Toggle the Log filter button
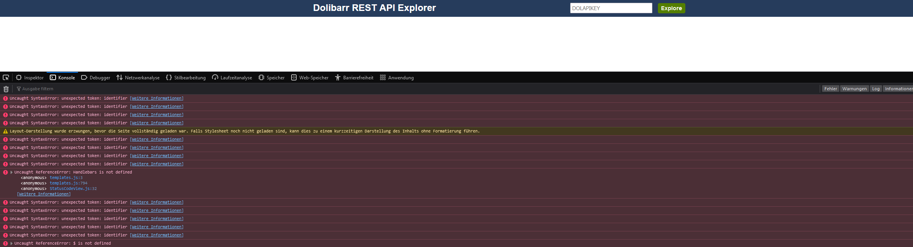Viewport: 913px width, 247px height. (876, 89)
